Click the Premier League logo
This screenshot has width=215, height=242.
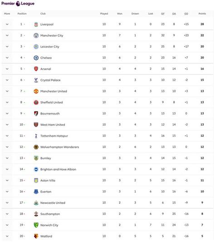[18, 3]
